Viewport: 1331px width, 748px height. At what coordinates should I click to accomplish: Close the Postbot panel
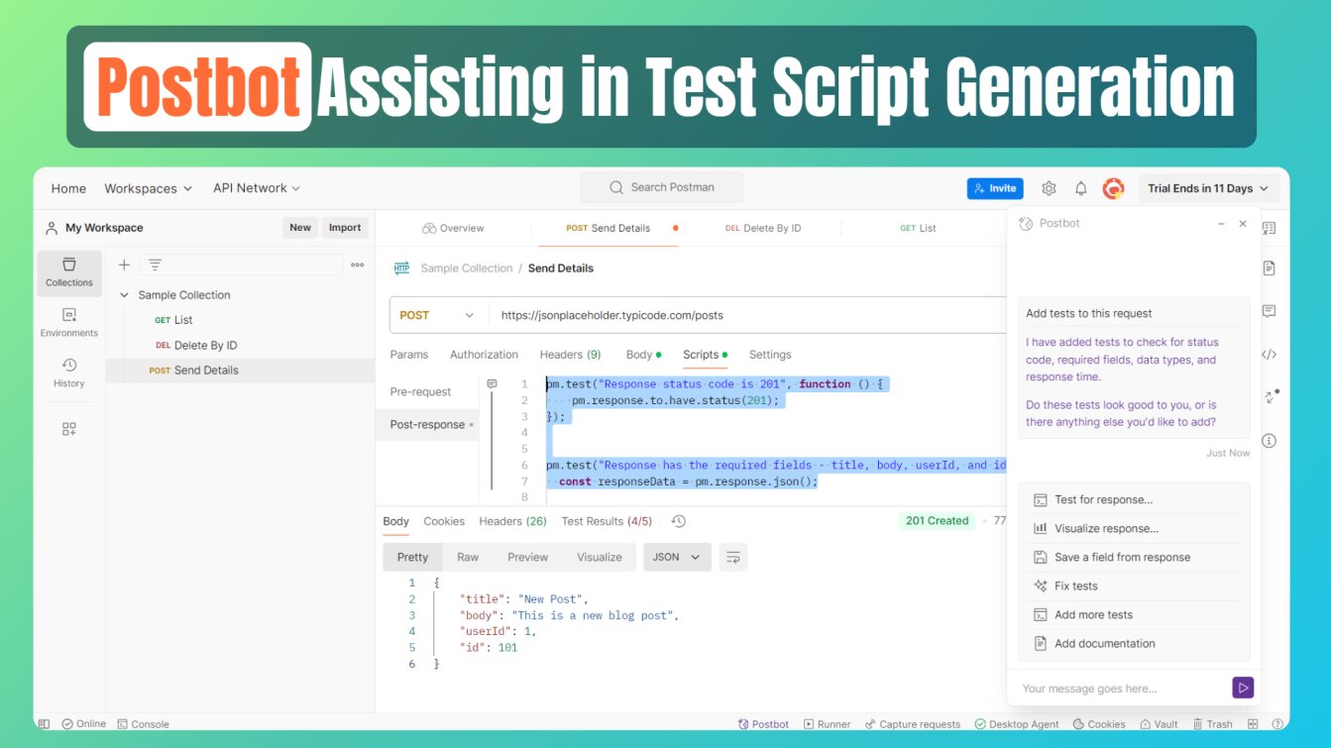(x=1243, y=224)
